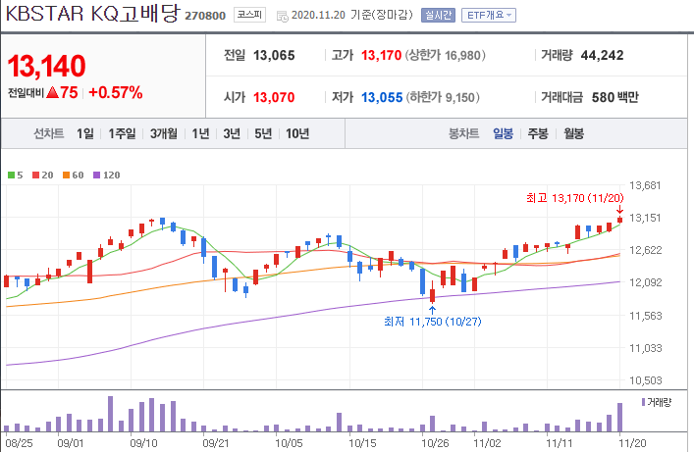
Task: Click the 10,503 y-axis label
Action: point(645,380)
